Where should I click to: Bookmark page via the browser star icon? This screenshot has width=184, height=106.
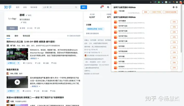[151, 2]
